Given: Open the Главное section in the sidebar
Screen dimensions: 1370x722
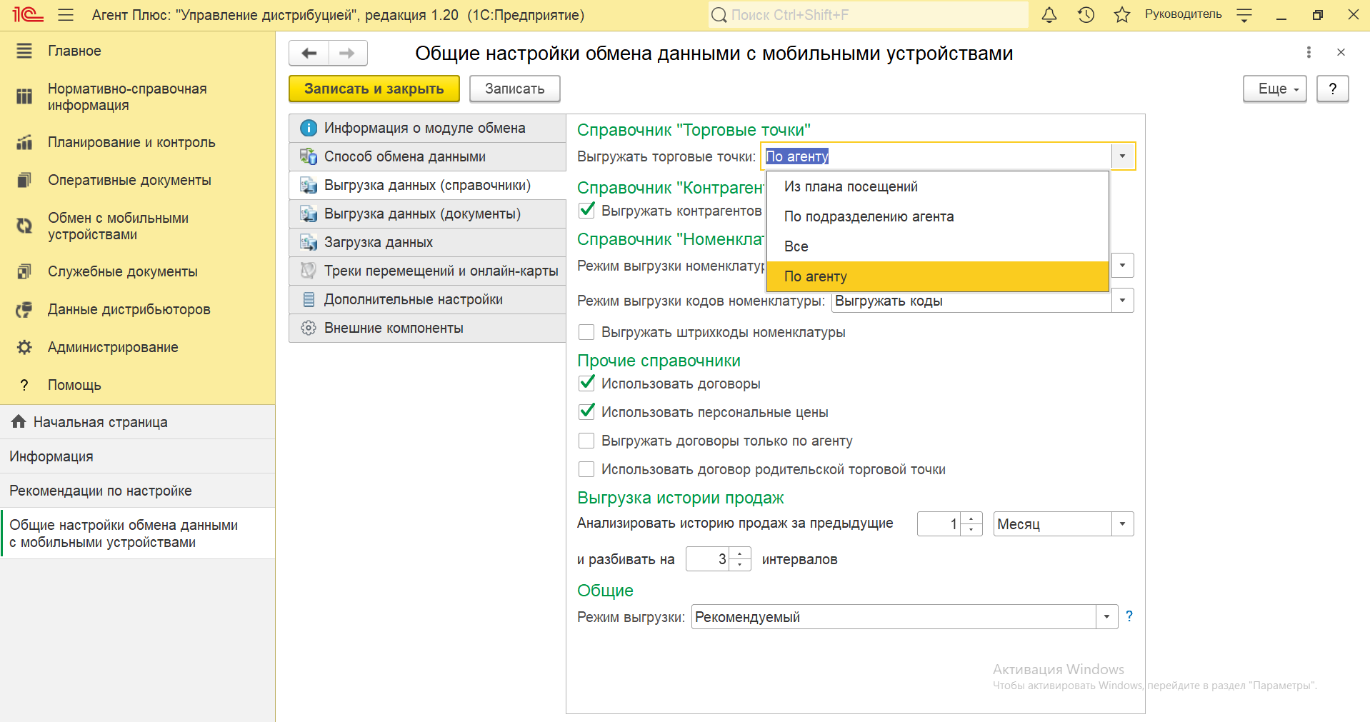Looking at the screenshot, I should [137, 51].
